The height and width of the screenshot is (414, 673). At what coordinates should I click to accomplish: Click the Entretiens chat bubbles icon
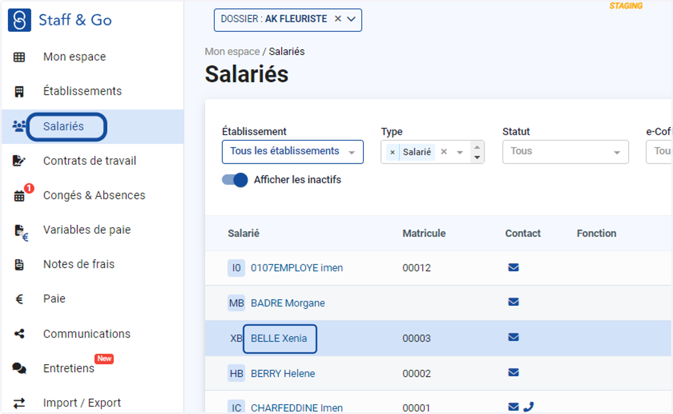[x=19, y=369]
